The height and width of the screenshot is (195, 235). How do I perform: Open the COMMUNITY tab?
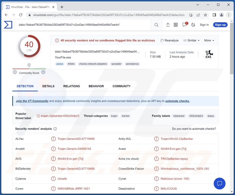click(x=122, y=86)
